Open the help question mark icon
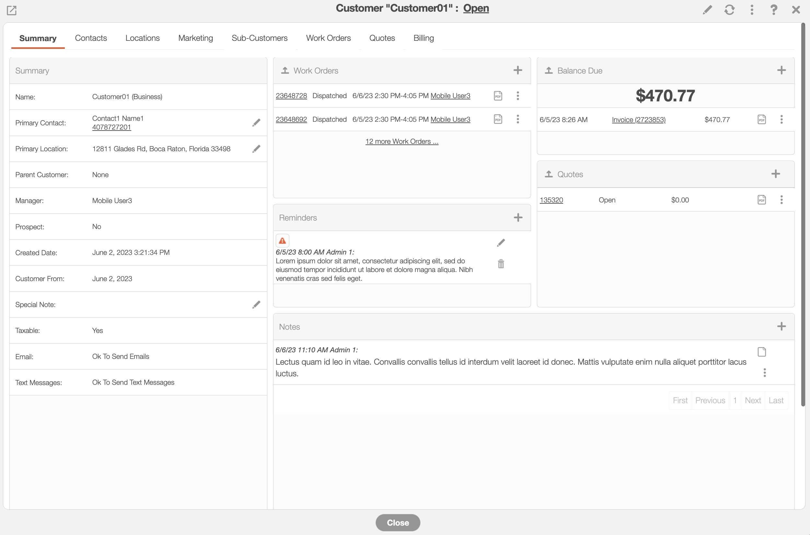The width and height of the screenshot is (810, 535). click(774, 10)
